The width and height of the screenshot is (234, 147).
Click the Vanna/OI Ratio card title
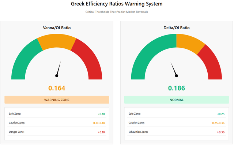point(57,28)
